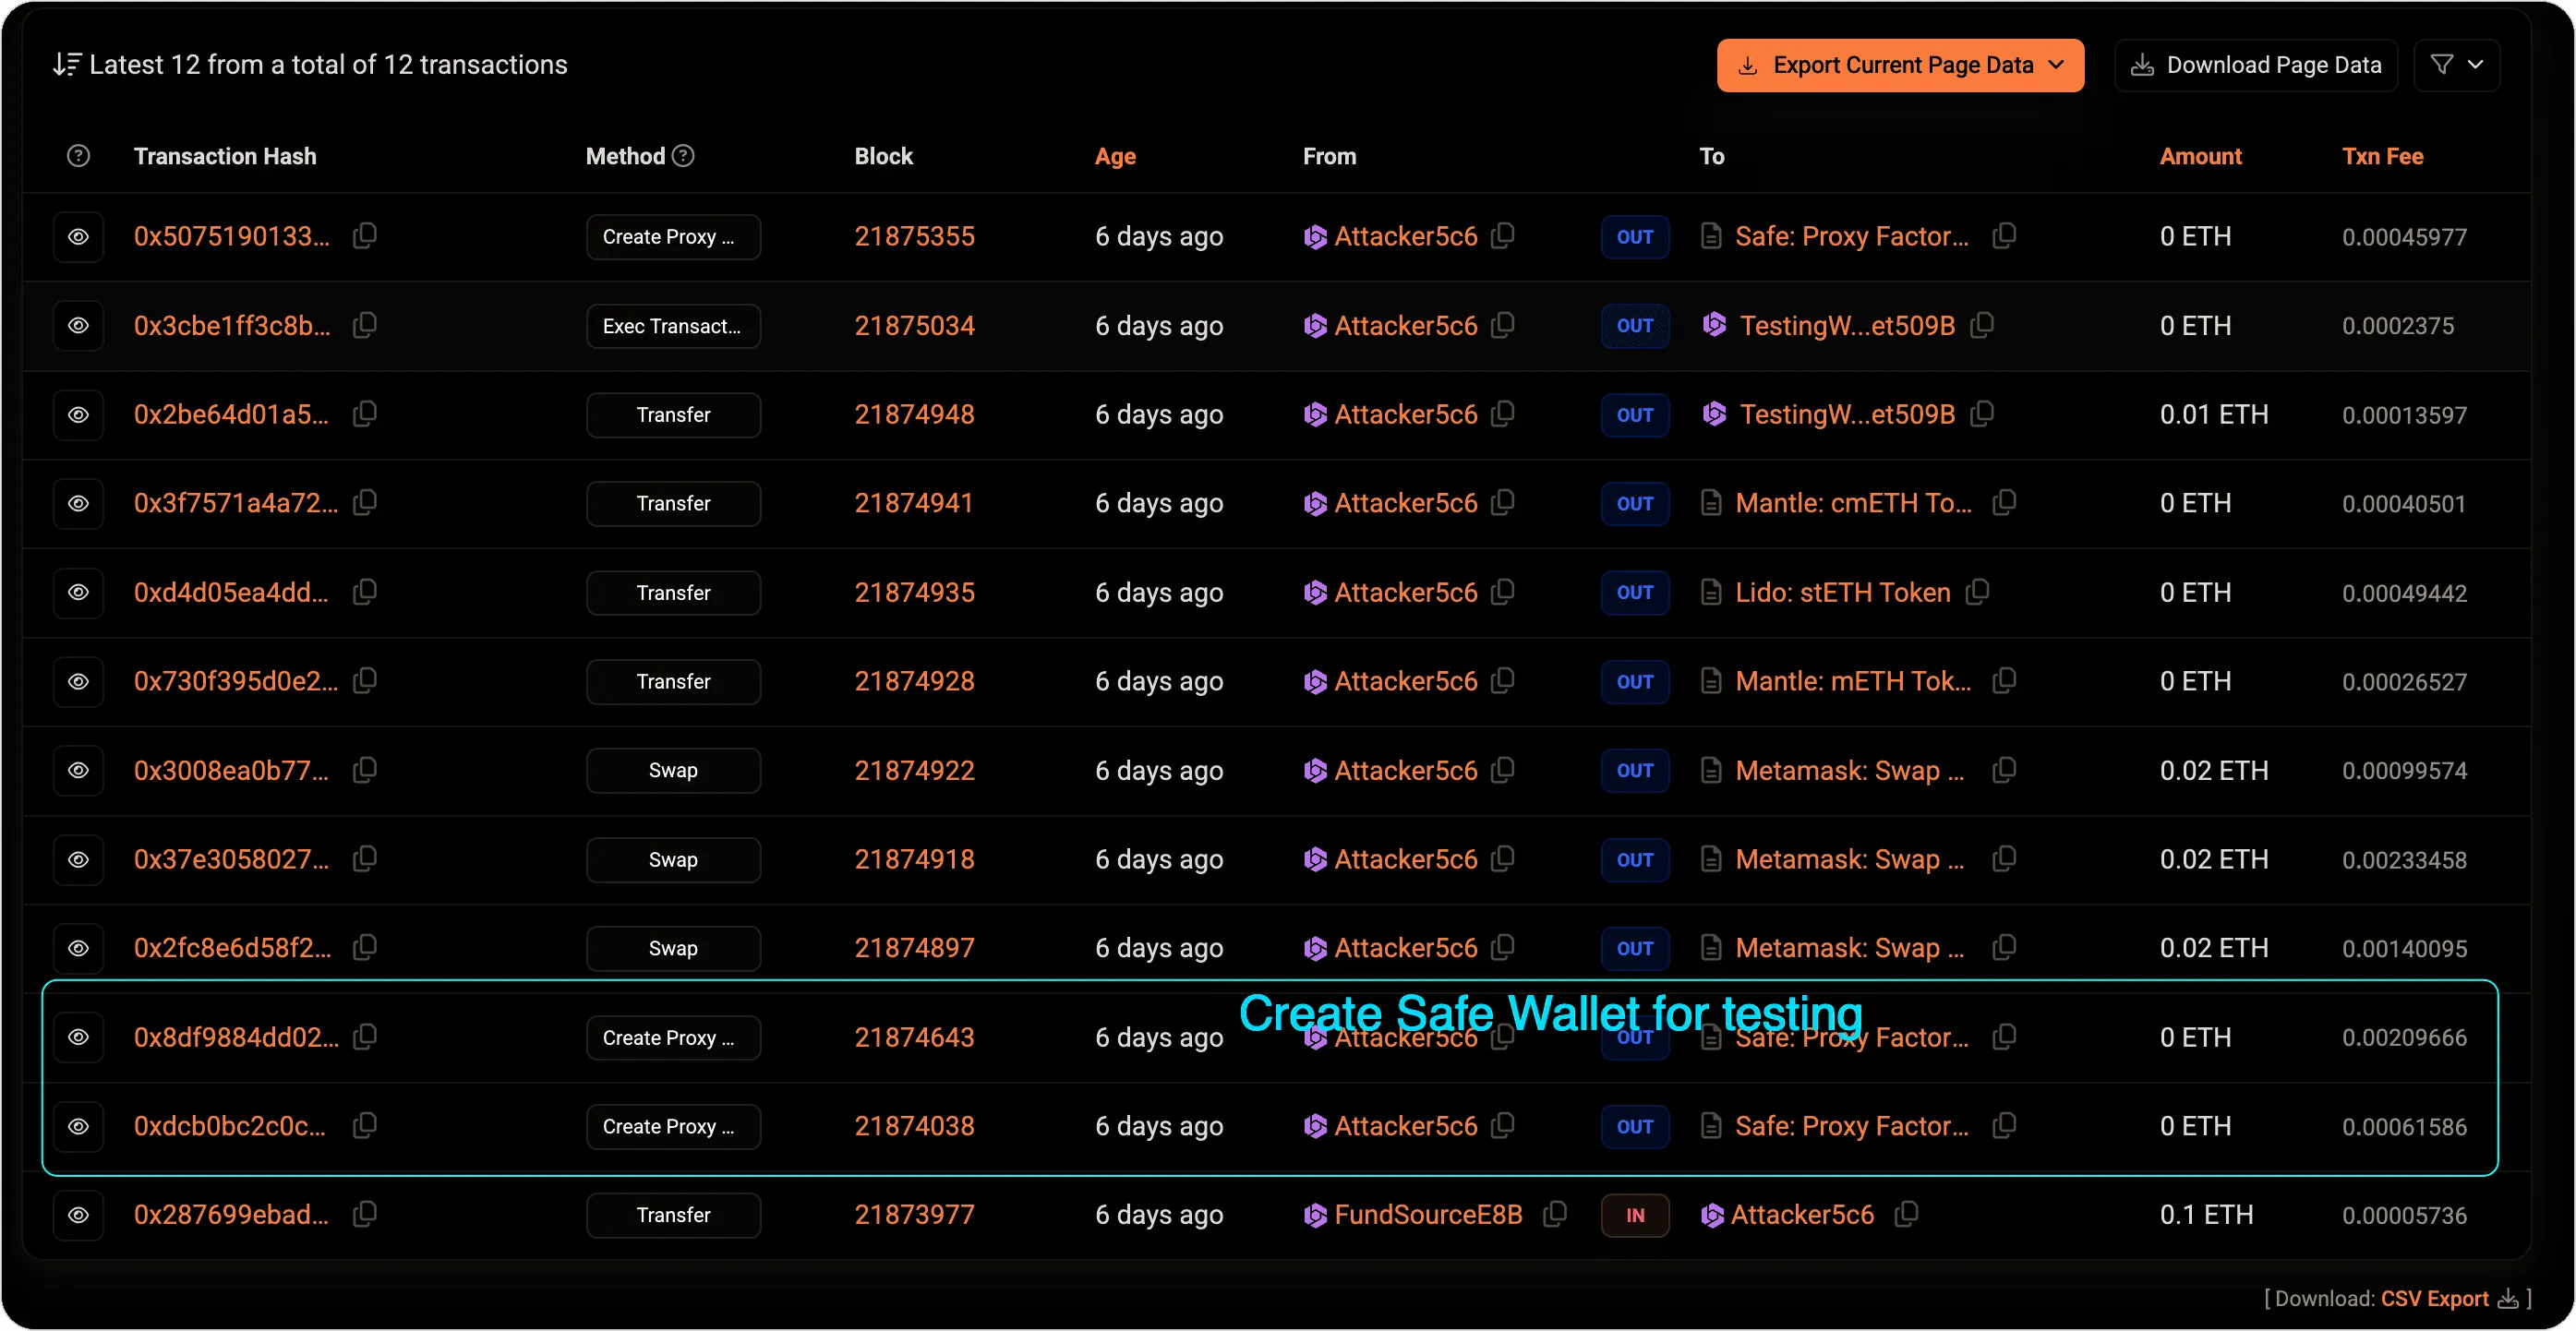Copy transaction hash 0x2fc8e6d58f2
2576x1331 pixels.
pos(365,947)
